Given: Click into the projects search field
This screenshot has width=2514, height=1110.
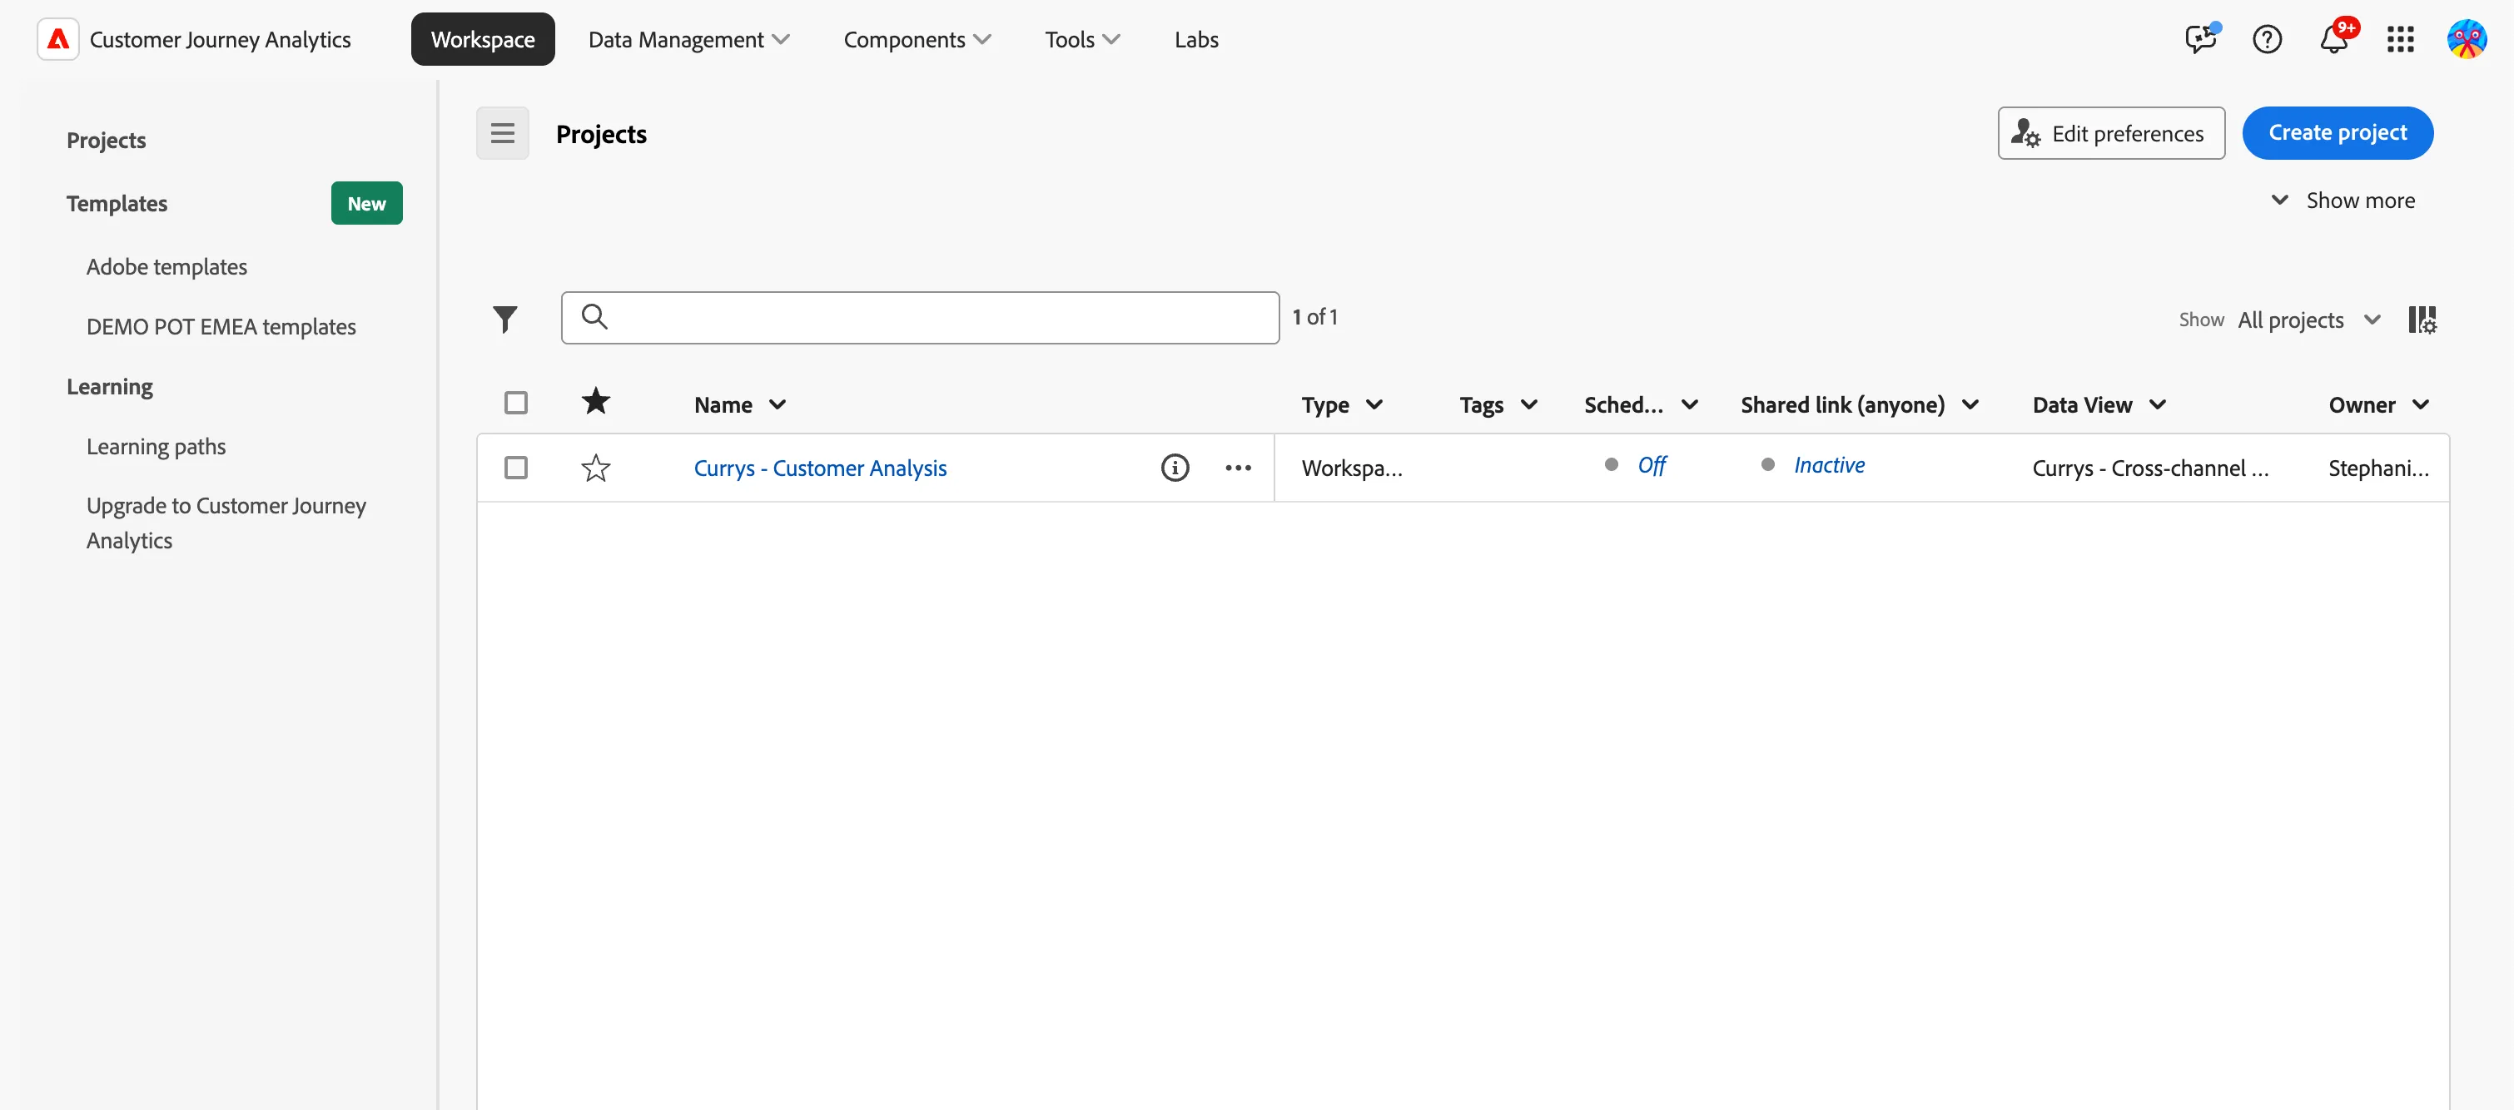Looking at the screenshot, I should click(919, 317).
